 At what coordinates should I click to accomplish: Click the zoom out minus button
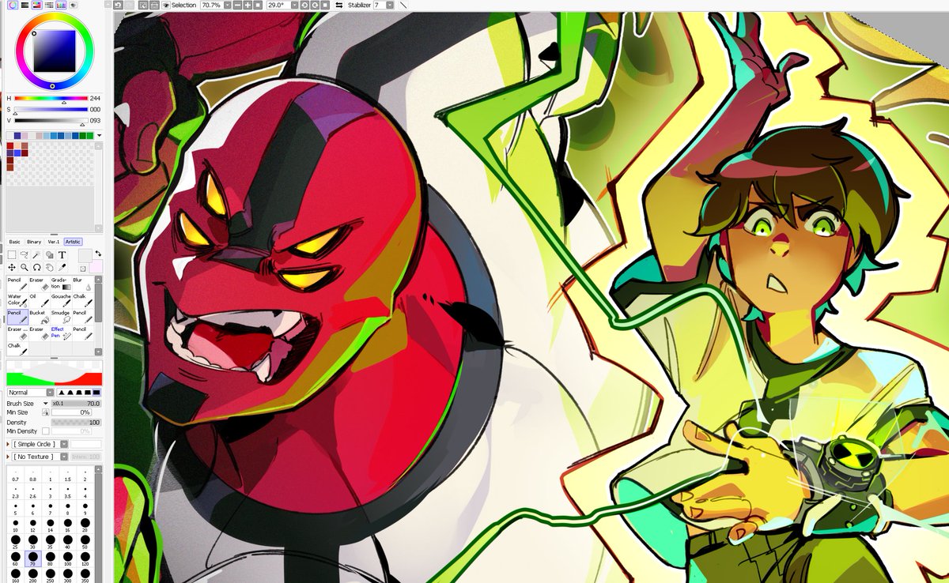tap(238, 5)
